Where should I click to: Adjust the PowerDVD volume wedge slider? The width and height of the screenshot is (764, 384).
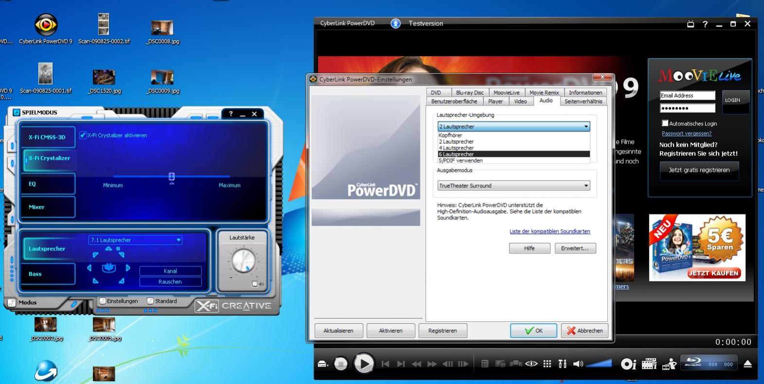(599, 363)
